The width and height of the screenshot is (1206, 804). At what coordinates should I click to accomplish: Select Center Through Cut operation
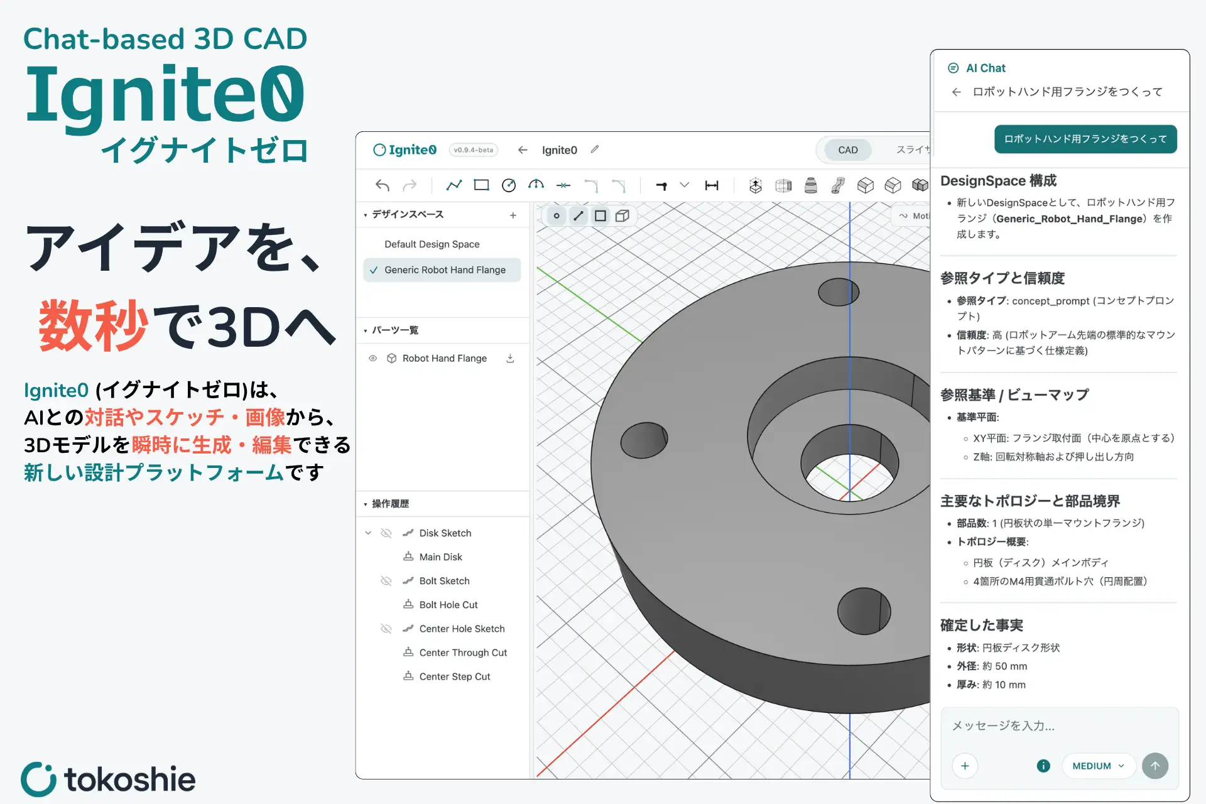click(x=463, y=652)
